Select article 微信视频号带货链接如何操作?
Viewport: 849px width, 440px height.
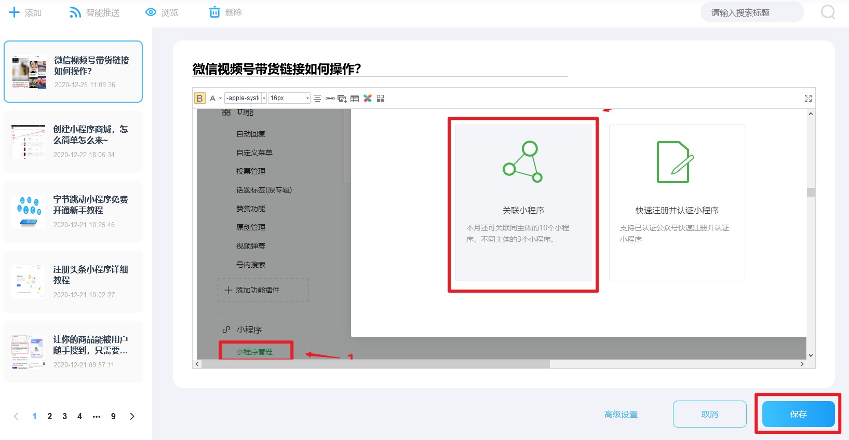click(x=73, y=72)
